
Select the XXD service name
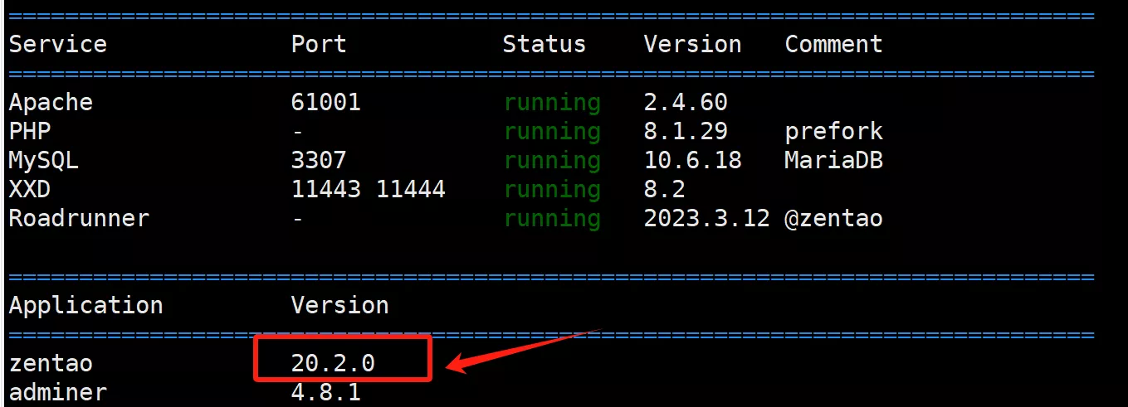[x=30, y=189]
